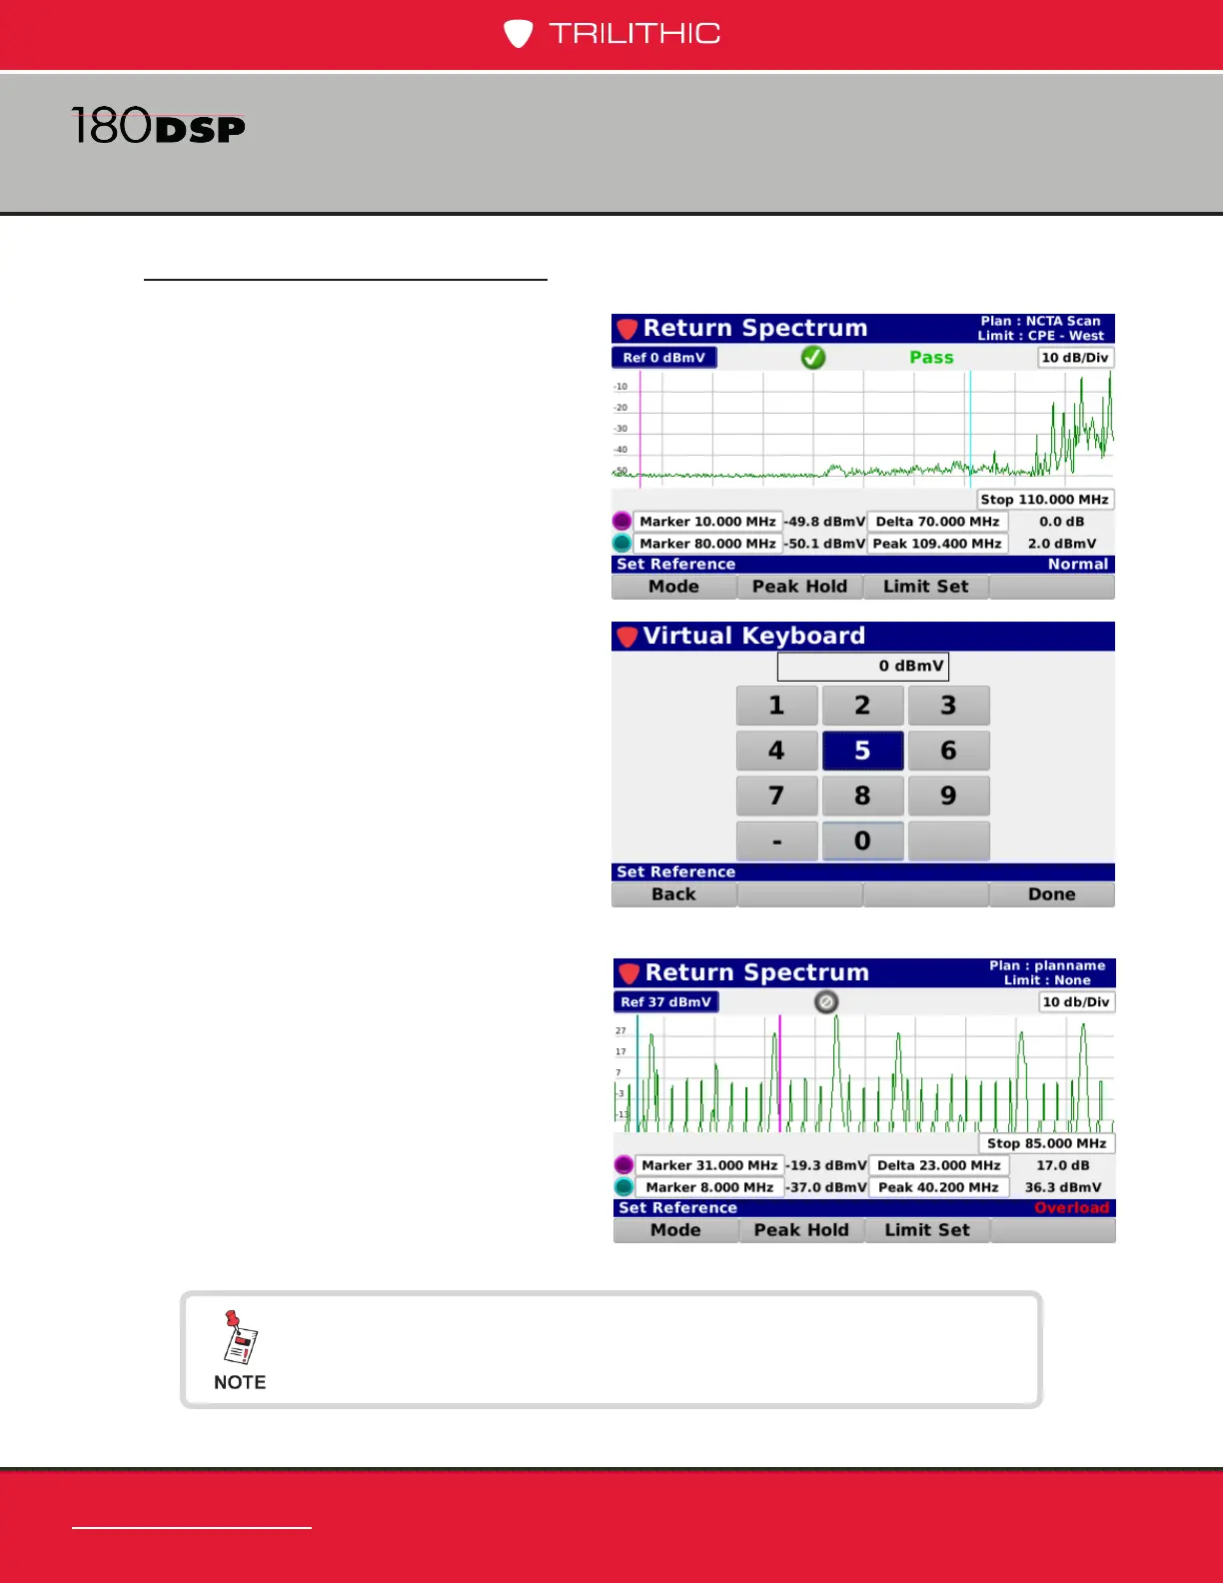Tap key 2 on virtual keyboard

862,706
